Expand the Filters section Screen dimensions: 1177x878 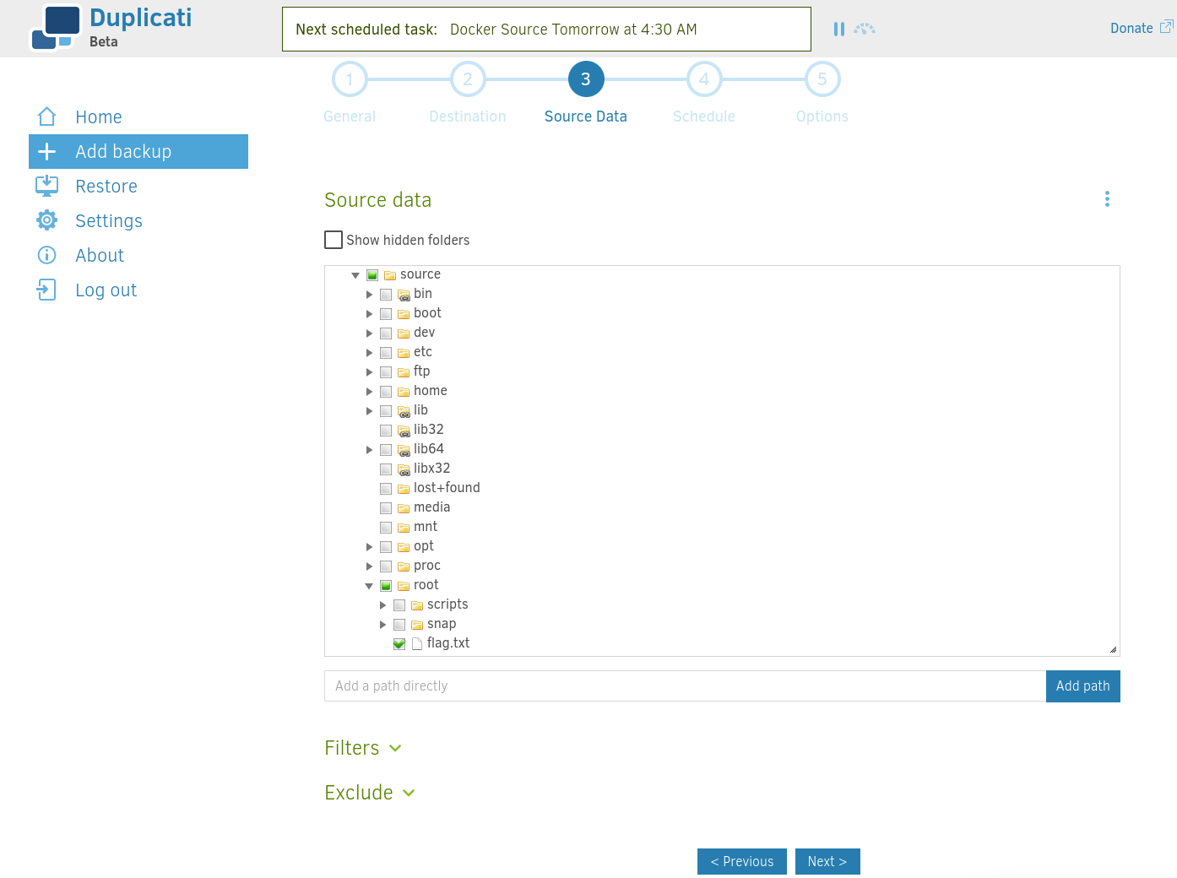point(363,748)
